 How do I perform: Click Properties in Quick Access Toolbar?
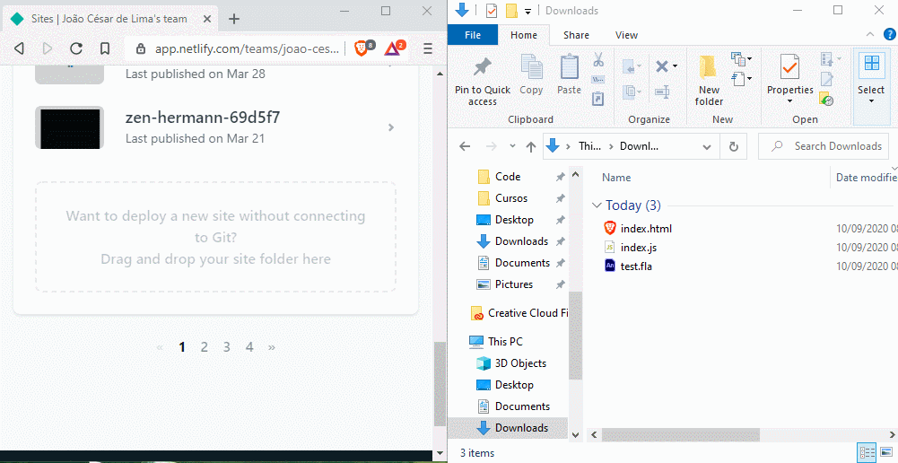[x=491, y=10]
